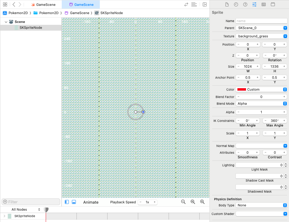Expand SKSpriteNode row in timeline

point(4,216)
